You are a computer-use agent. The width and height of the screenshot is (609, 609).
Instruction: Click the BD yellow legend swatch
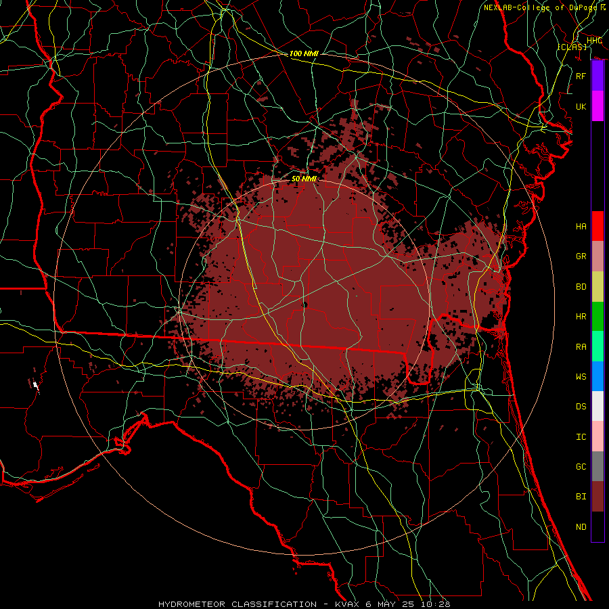click(597, 286)
